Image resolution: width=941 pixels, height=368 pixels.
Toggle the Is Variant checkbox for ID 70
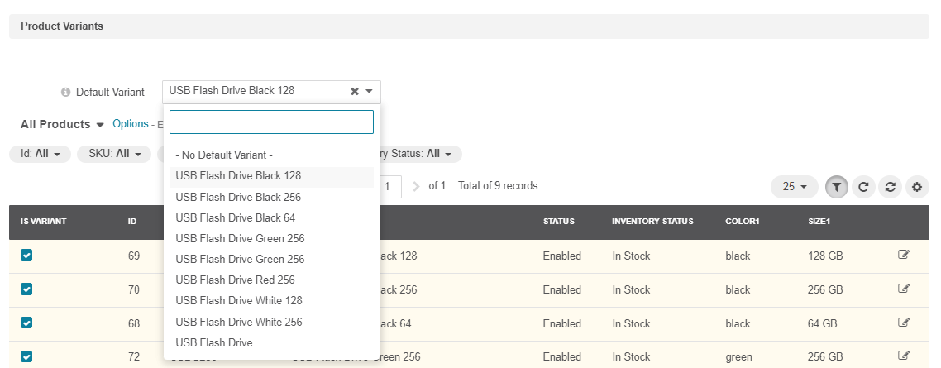click(26, 289)
